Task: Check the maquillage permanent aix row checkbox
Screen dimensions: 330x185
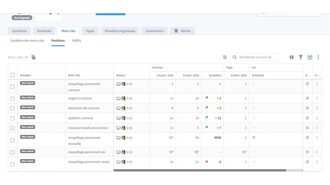Action: point(13,152)
